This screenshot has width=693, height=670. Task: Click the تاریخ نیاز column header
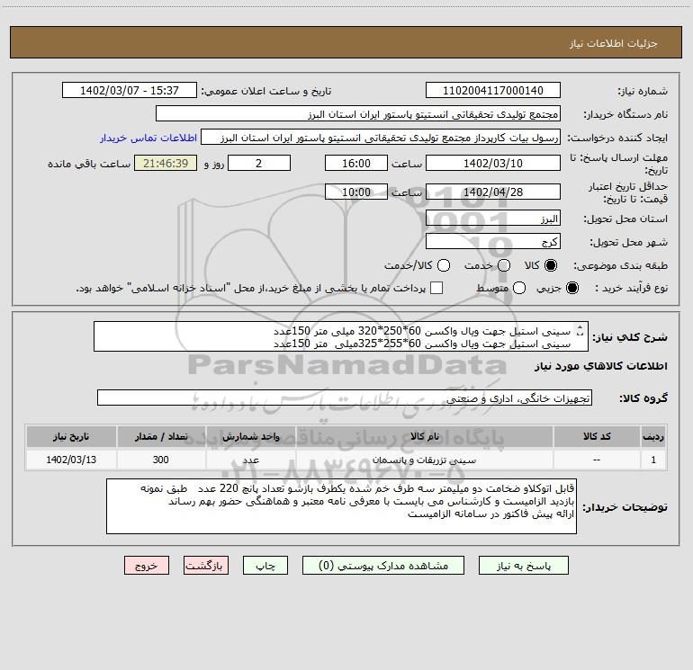coord(71,437)
